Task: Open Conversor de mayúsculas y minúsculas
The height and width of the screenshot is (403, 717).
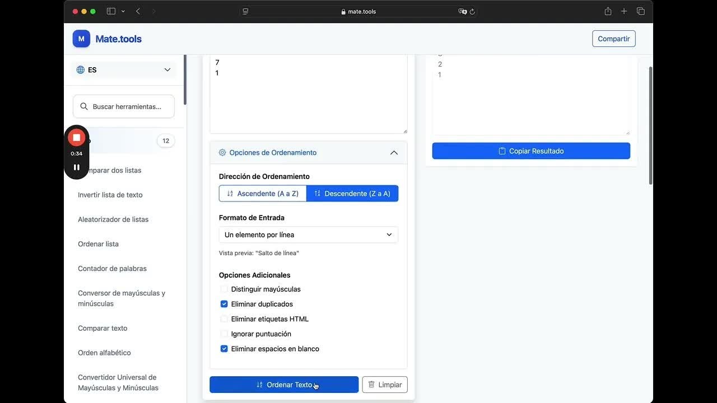Action: point(122,298)
